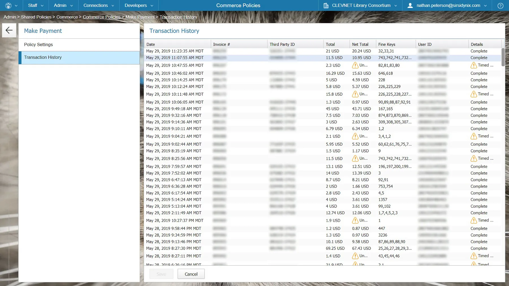Open the help question mark icon
The image size is (509, 286).
(500, 6)
